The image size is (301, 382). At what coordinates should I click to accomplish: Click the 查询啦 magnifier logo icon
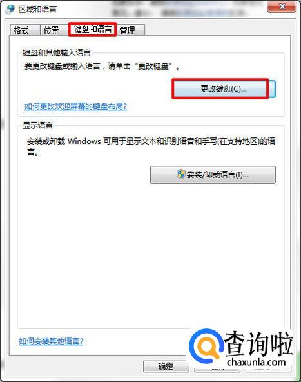tap(206, 346)
